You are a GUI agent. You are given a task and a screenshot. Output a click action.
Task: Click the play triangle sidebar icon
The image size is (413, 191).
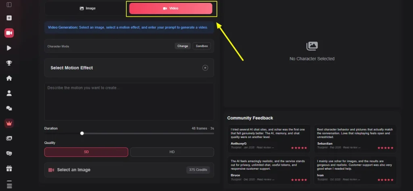click(x=9, y=48)
